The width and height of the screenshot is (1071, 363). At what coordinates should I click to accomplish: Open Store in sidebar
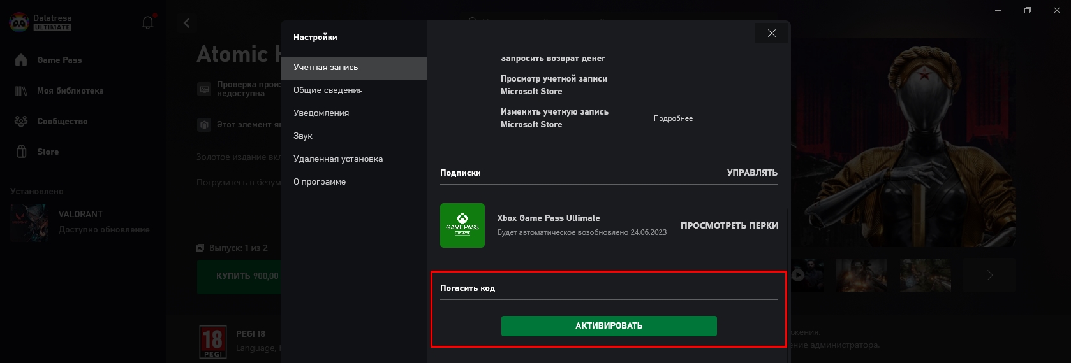click(x=48, y=152)
